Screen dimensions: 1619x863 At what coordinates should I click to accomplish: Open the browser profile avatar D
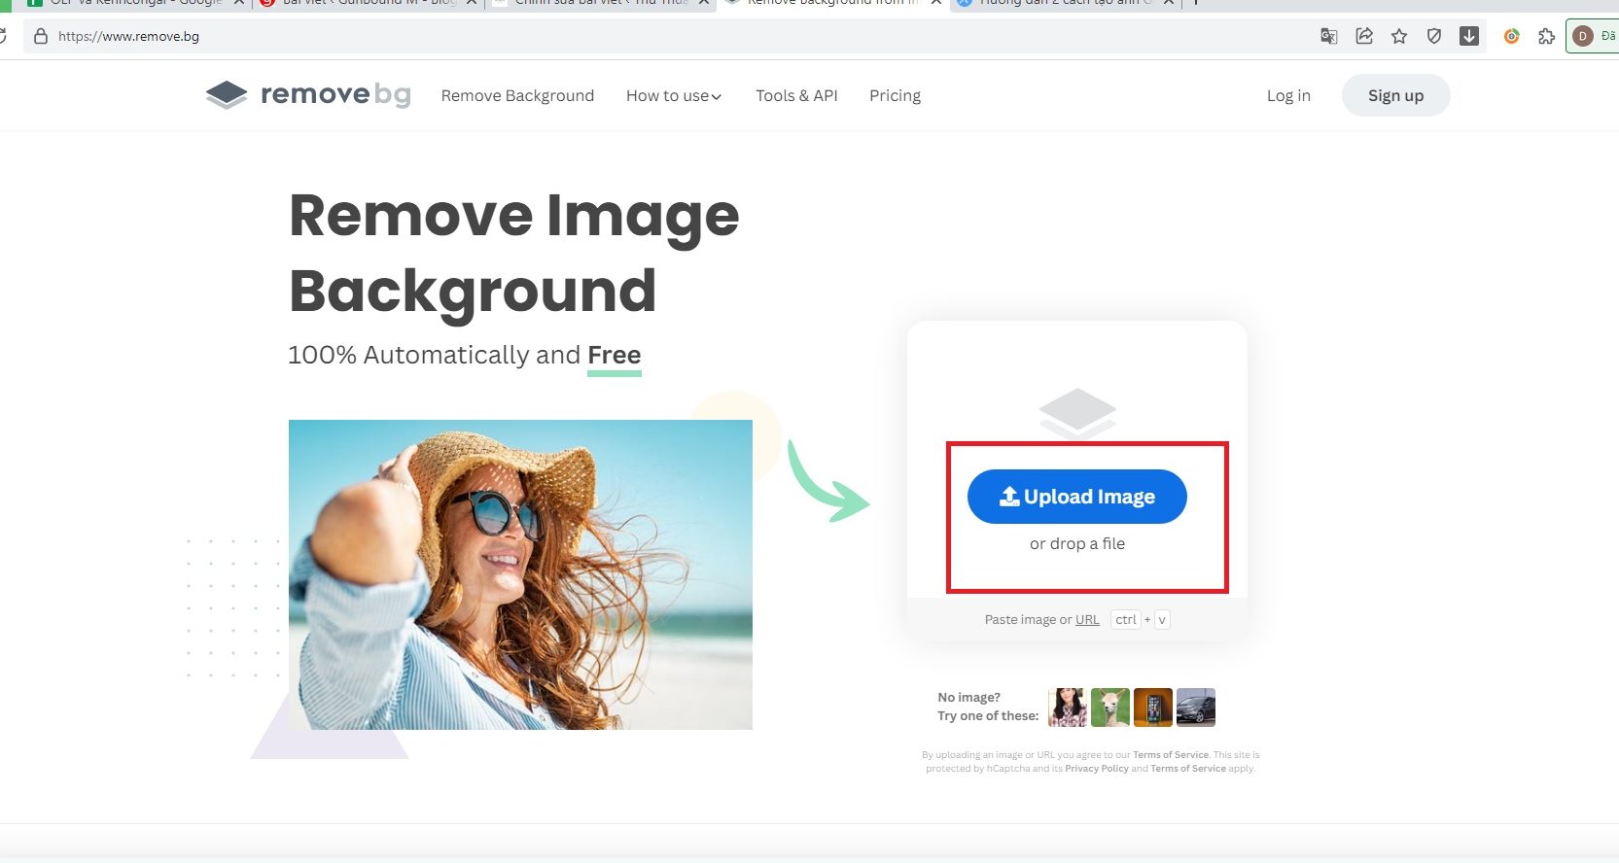tap(1583, 36)
